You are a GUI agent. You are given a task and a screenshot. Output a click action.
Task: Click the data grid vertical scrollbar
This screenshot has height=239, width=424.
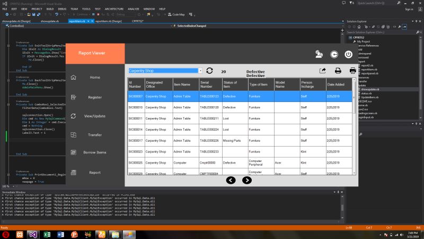coord(354,126)
